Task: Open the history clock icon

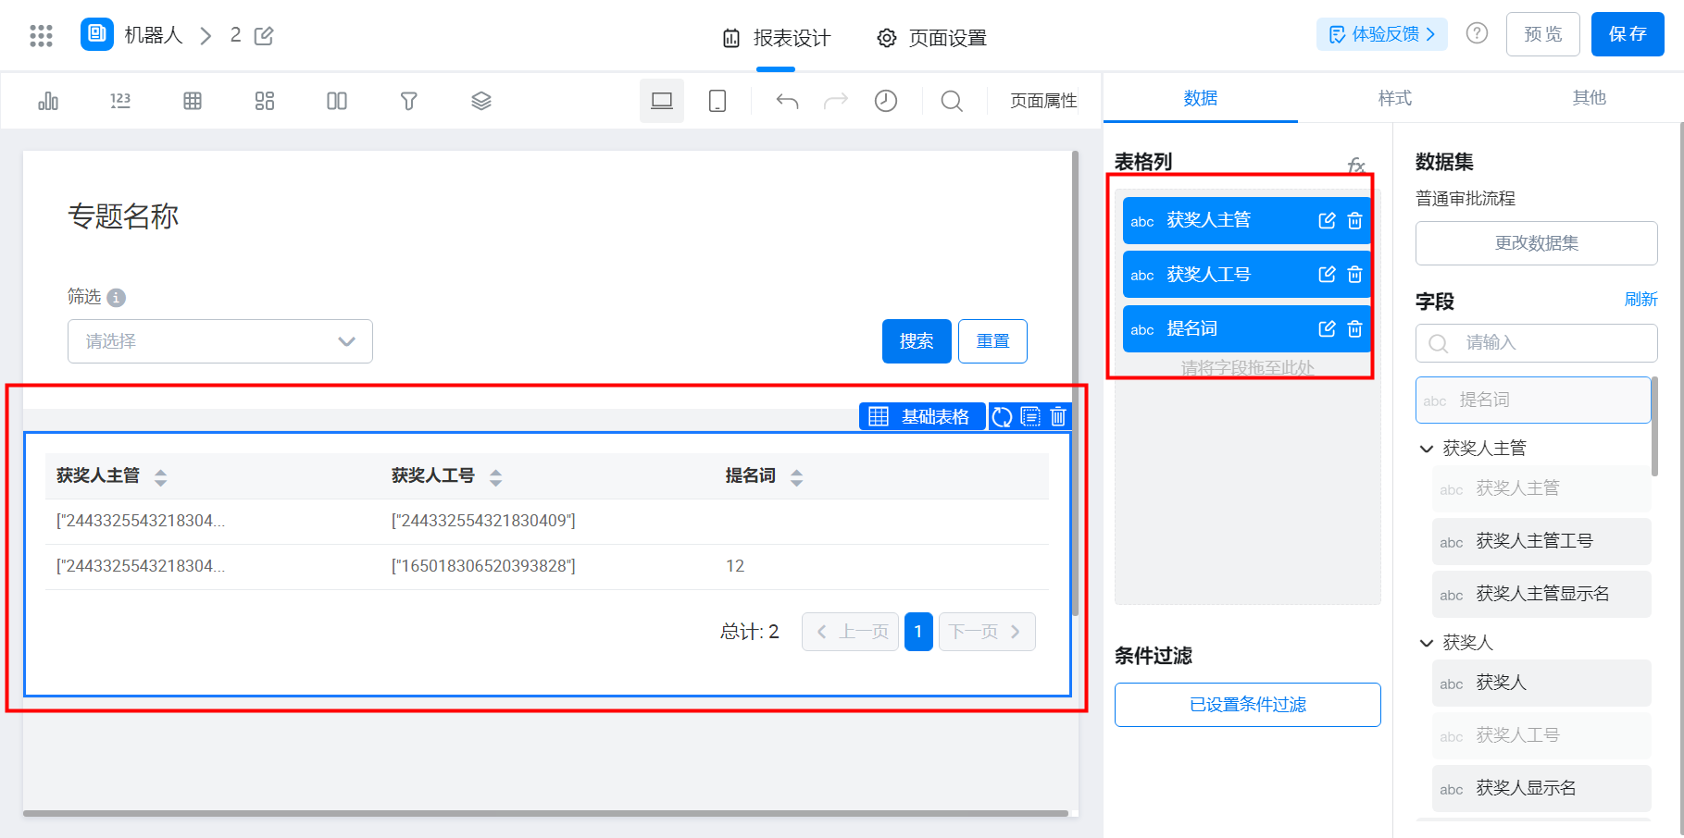Action: tap(885, 101)
